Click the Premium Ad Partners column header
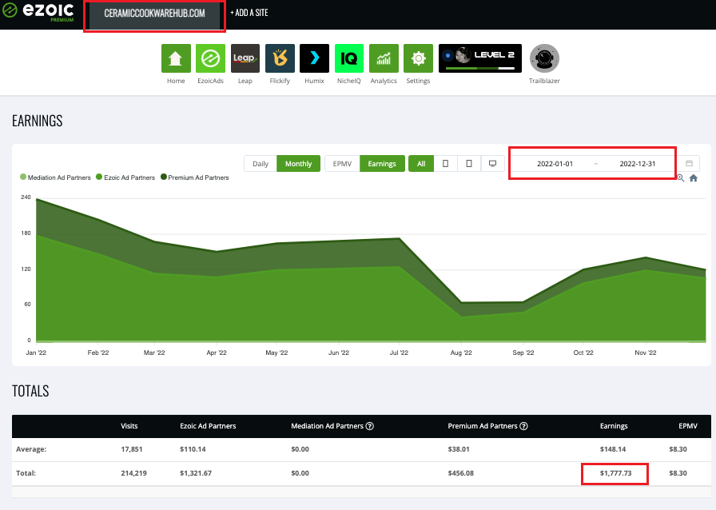The width and height of the screenshot is (716, 510). click(x=483, y=426)
